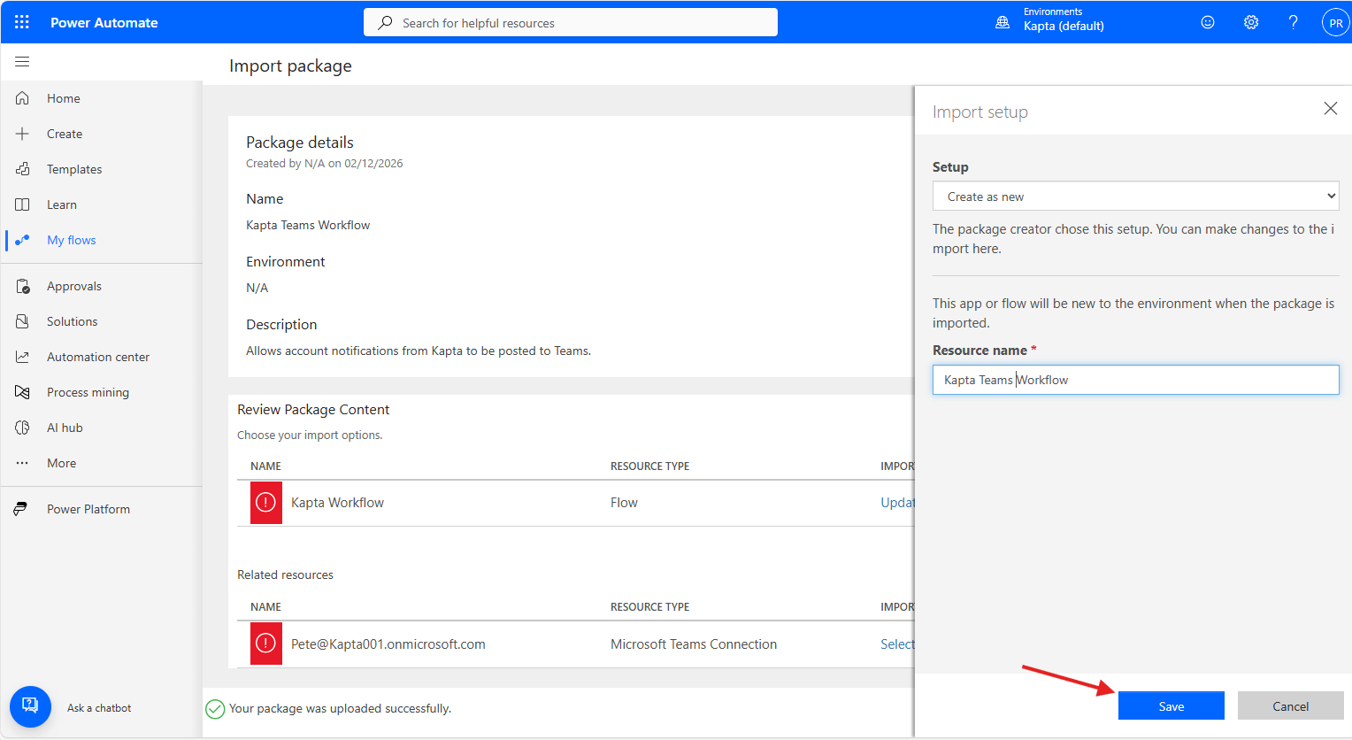
Task: Open the settings gear icon
Action: (x=1251, y=22)
